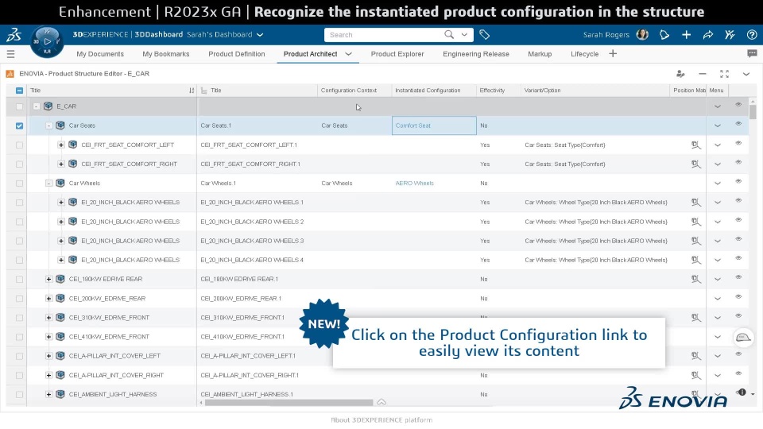This screenshot has width=763, height=429.
Task: Open the About 3DEXPERIENCE platform link
Action: 381,419
